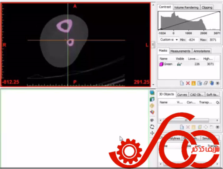Click greyed duplicate icon in 3D Objects toolbar
The width and height of the screenshot is (223, 169).
click(x=200, y=127)
